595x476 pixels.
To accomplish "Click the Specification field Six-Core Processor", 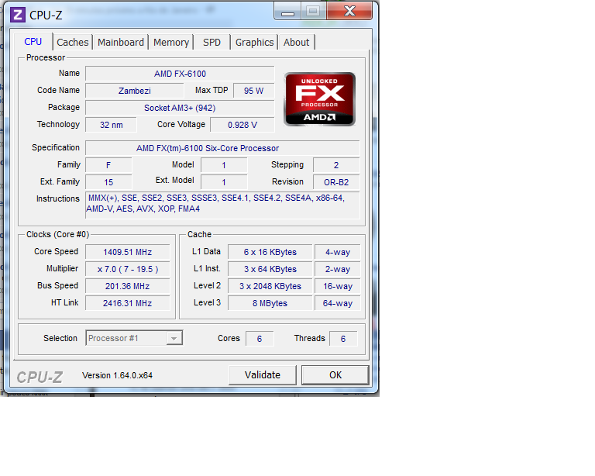I will tap(223, 148).
